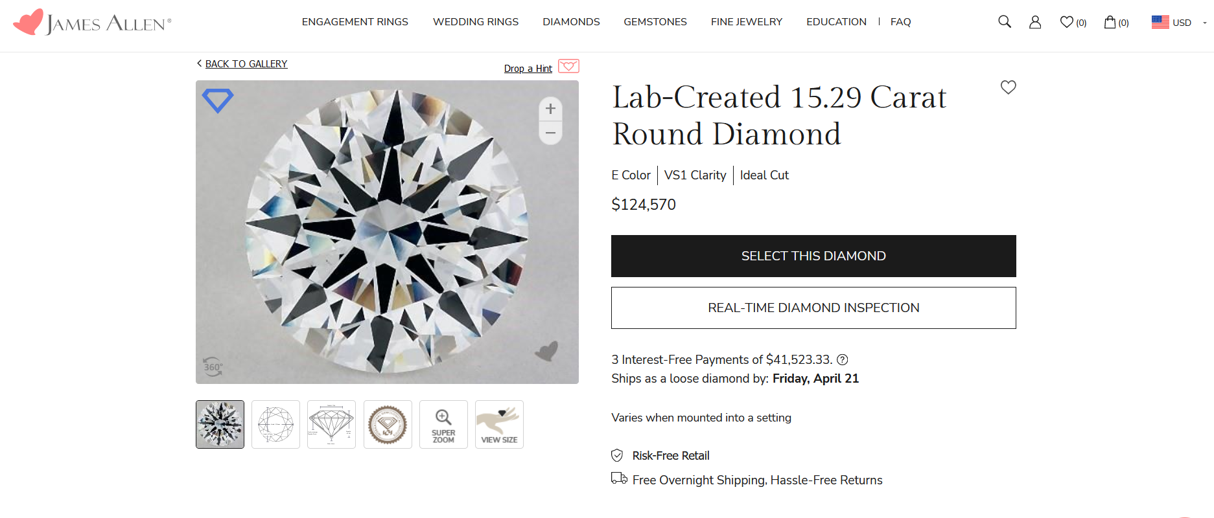Click the search magnifier icon

pos(1005,22)
